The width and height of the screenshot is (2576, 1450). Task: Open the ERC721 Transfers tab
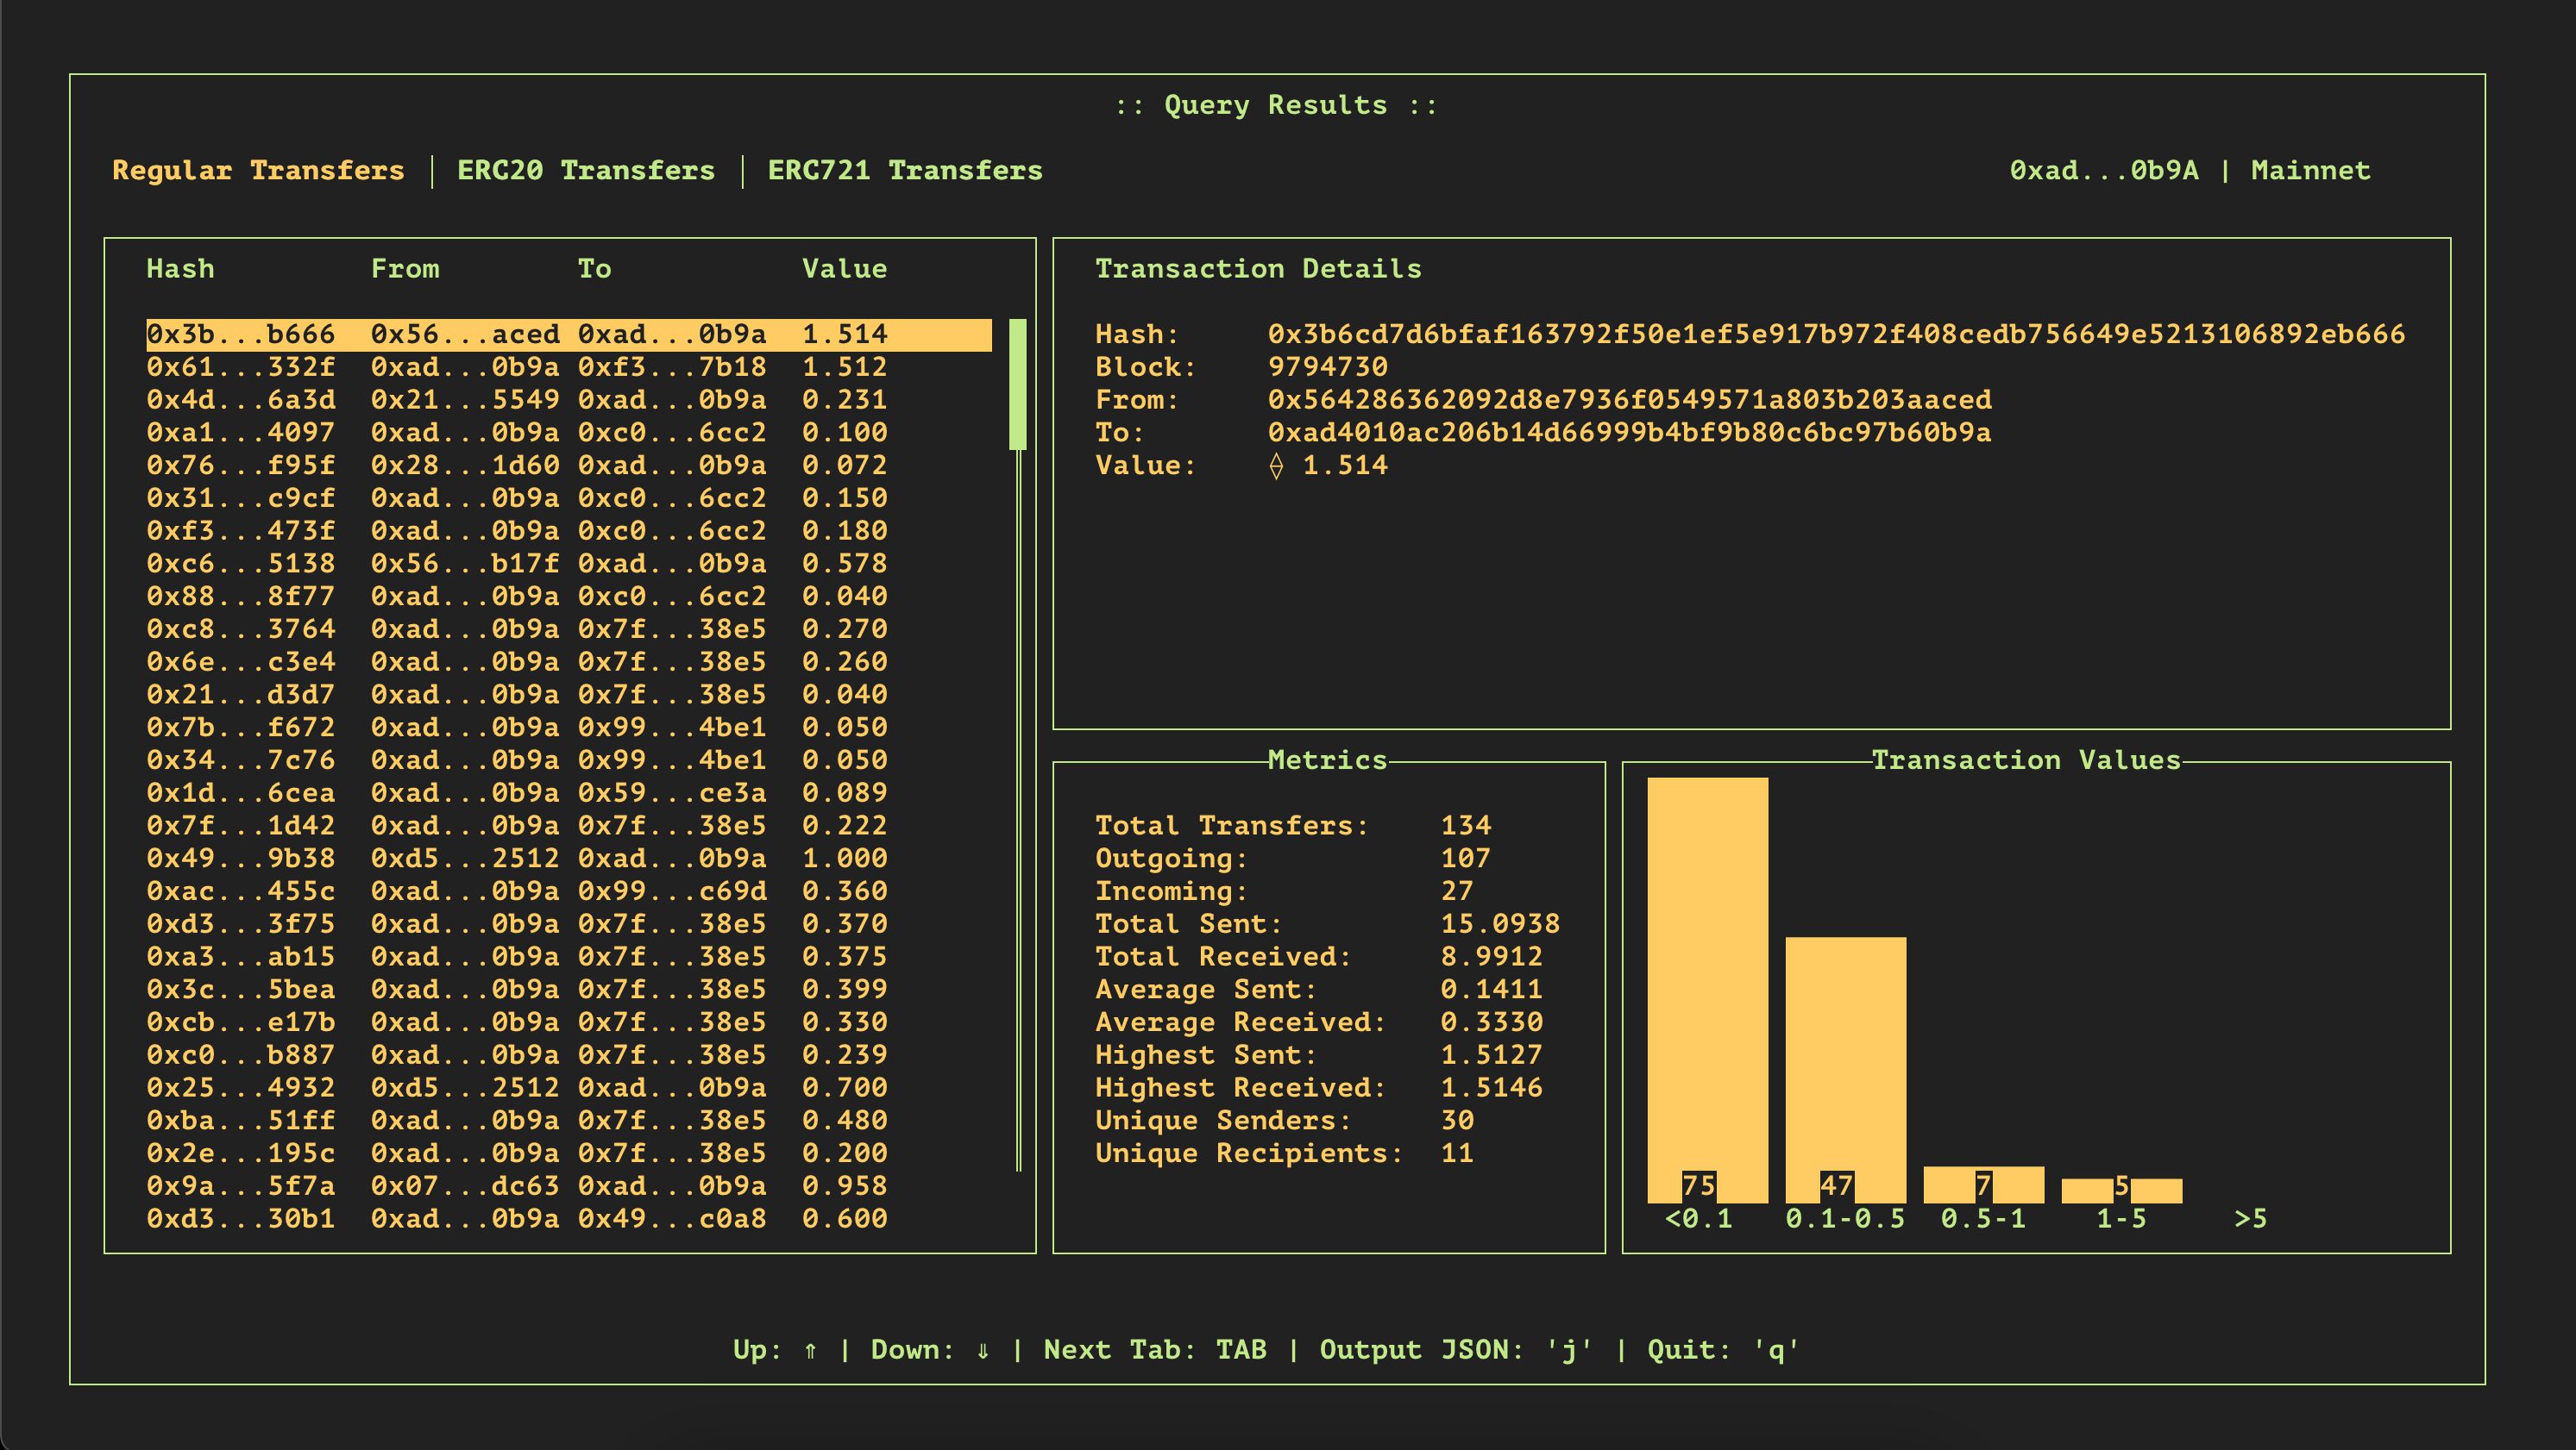(x=904, y=171)
